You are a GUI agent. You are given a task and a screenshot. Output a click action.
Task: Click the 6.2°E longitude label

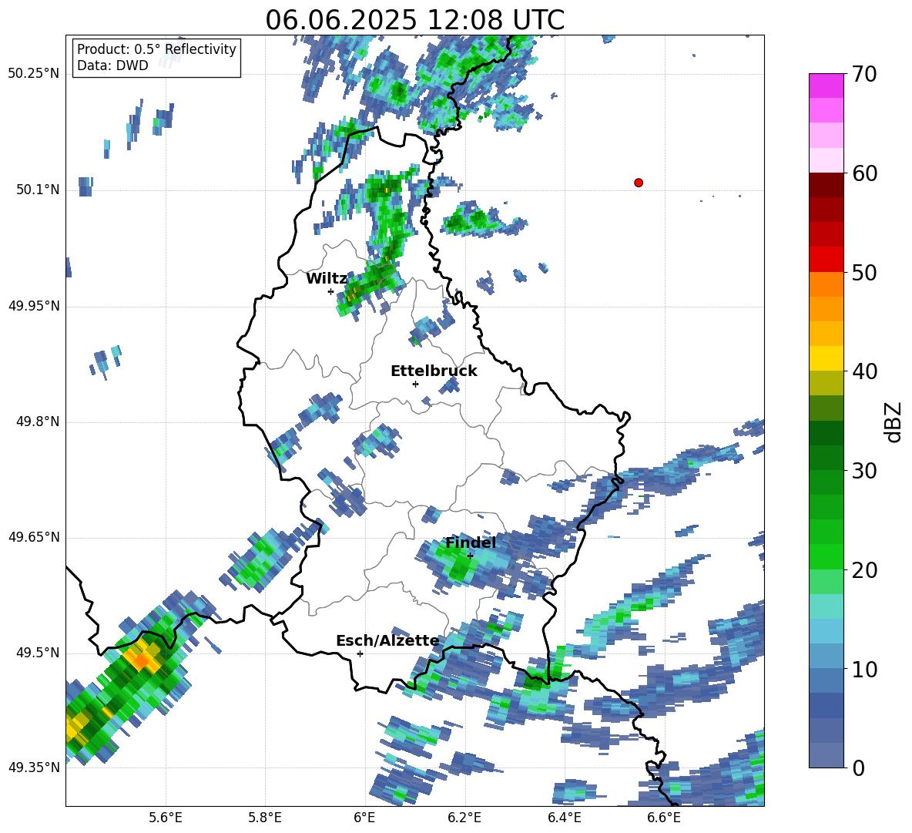[464, 818]
